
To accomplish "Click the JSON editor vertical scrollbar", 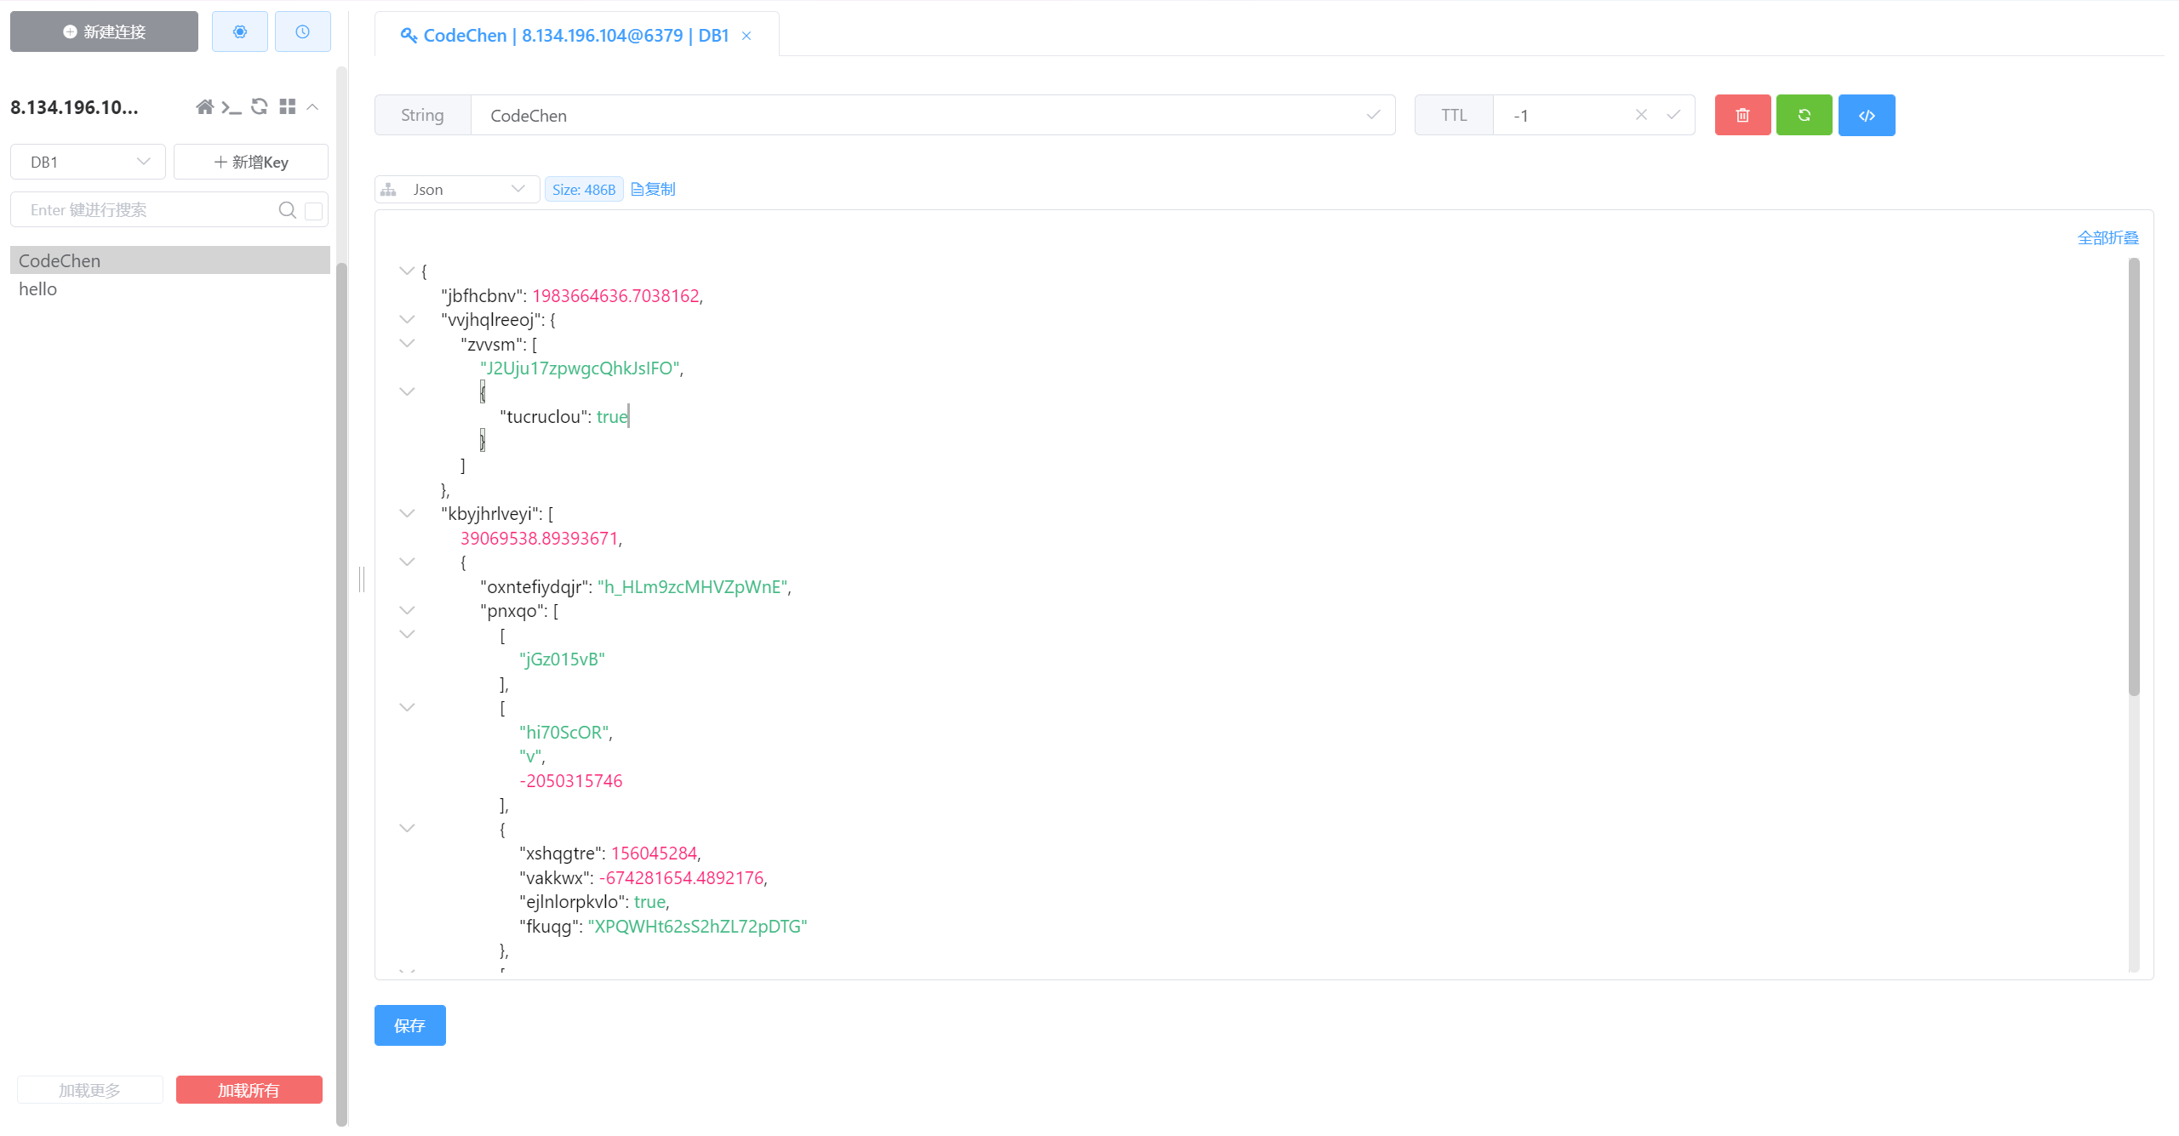I will tap(2133, 477).
